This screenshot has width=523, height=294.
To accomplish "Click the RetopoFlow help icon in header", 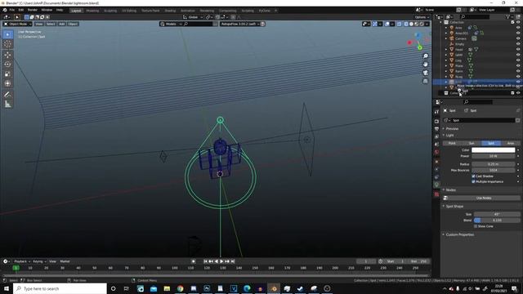I will pos(263,24).
